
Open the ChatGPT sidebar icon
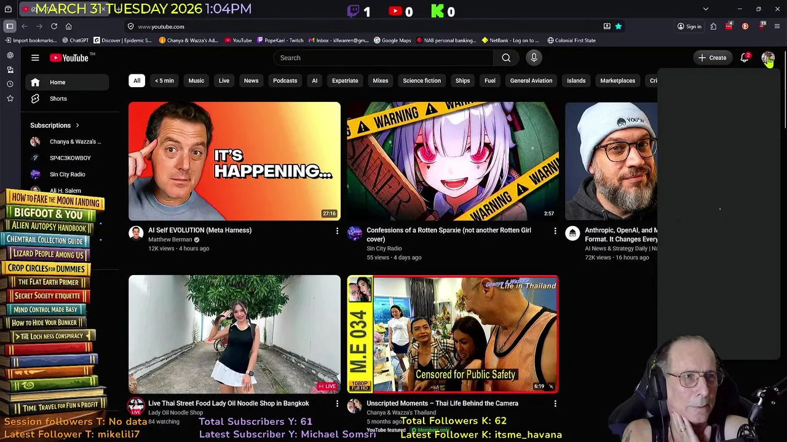click(10, 55)
